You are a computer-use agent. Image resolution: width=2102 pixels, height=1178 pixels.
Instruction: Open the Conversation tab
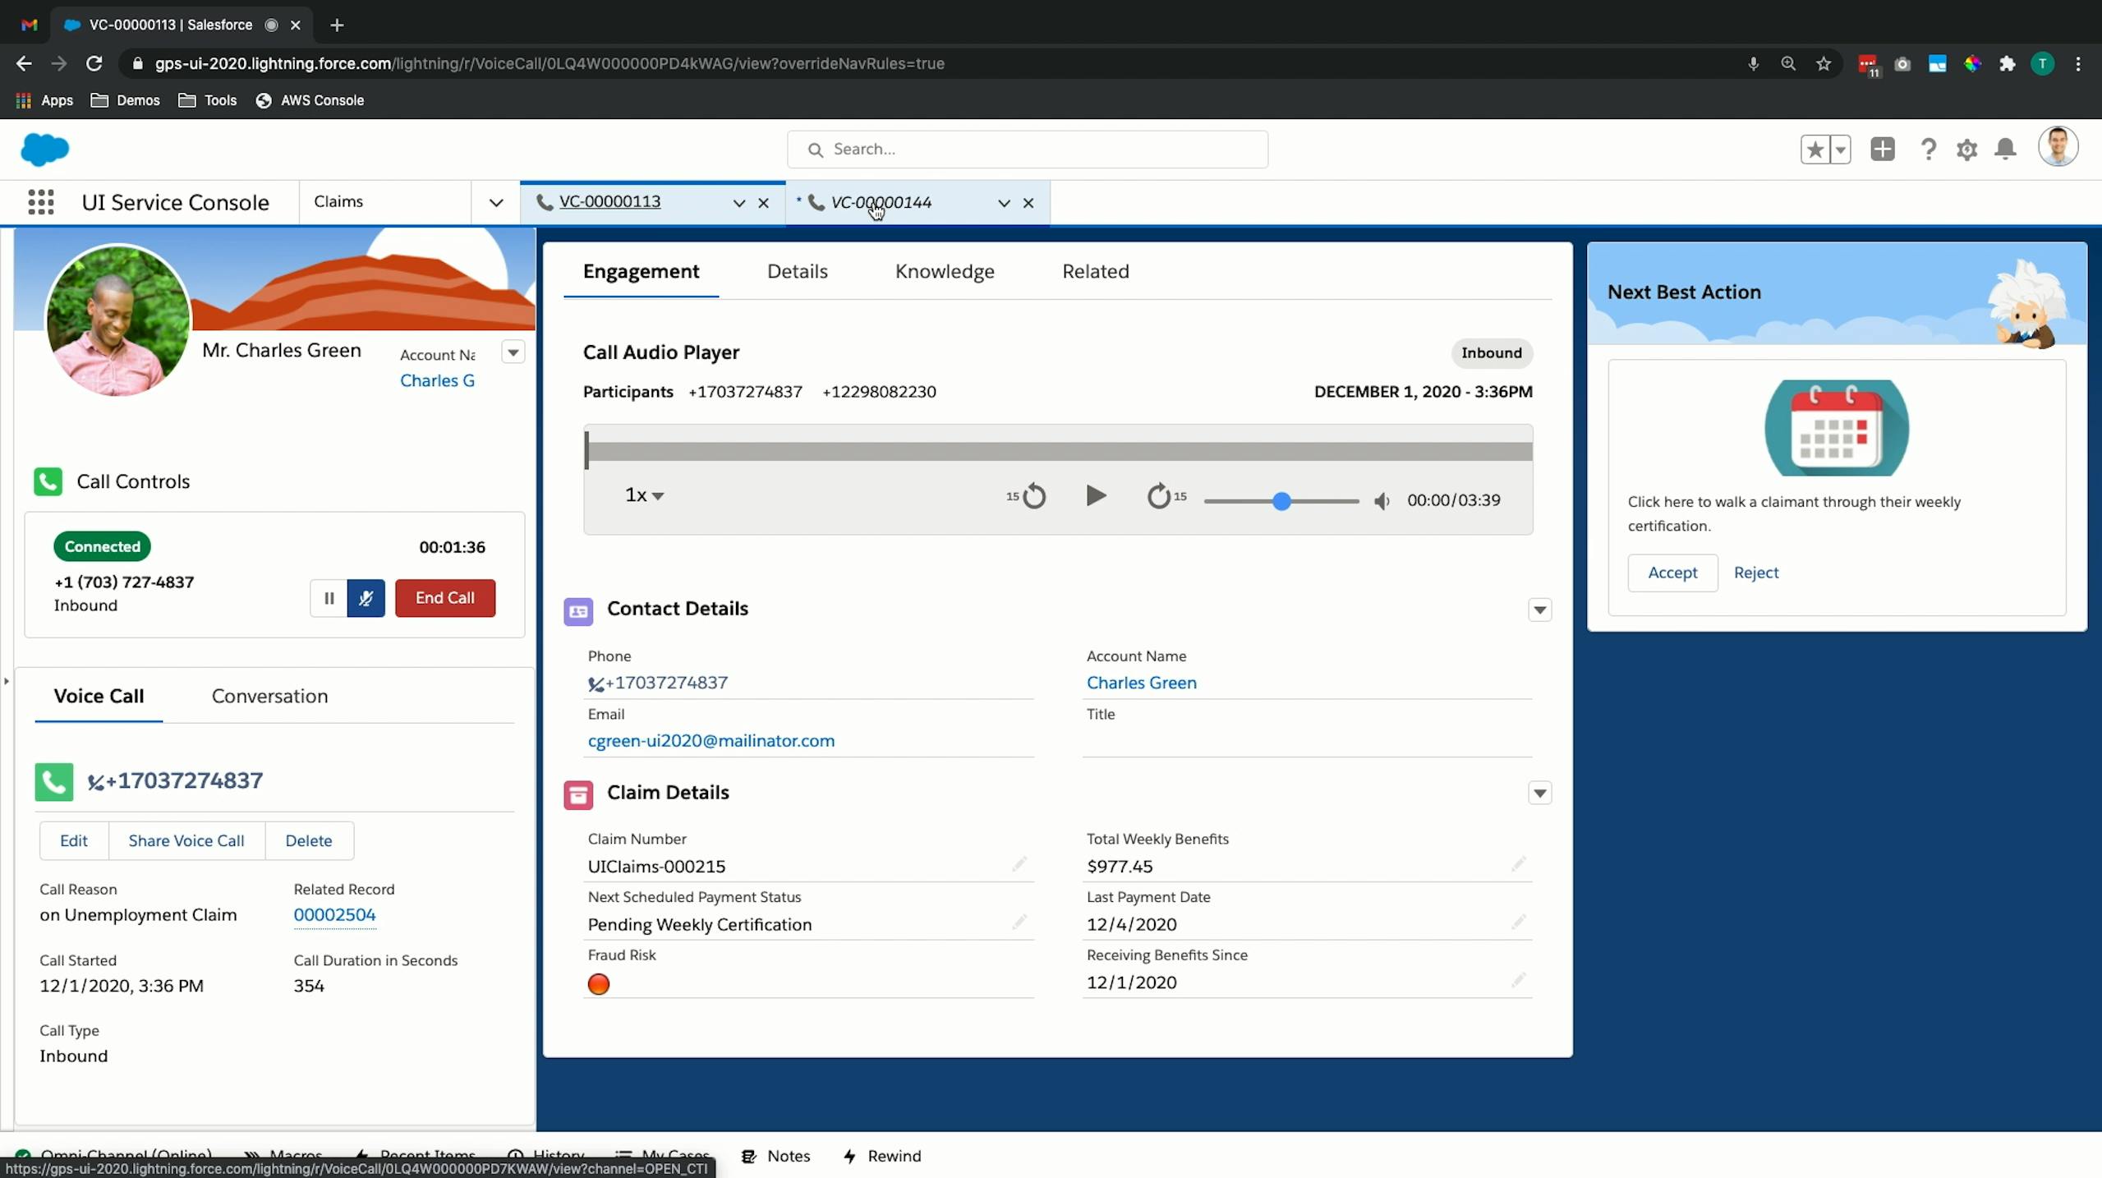pyautogui.click(x=269, y=696)
